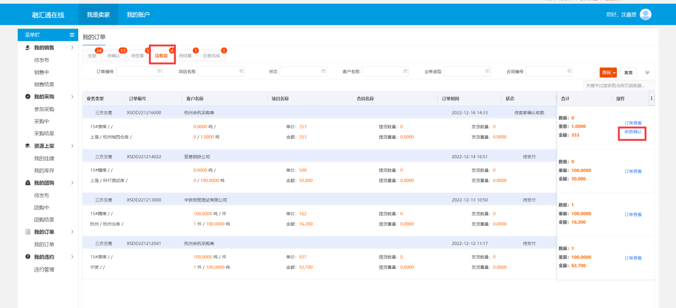This screenshot has height=308, width=676.
Task: Click the 我的团购 section icon
Action: click(28, 183)
